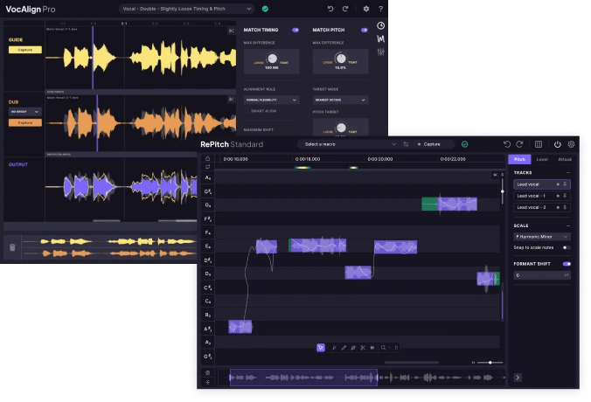Click the RePitch Capture button

(x=429, y=144)
